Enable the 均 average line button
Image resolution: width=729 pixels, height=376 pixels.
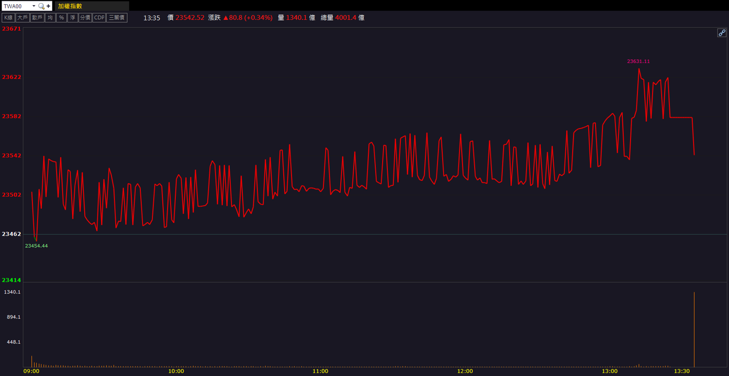click(50, 18)
